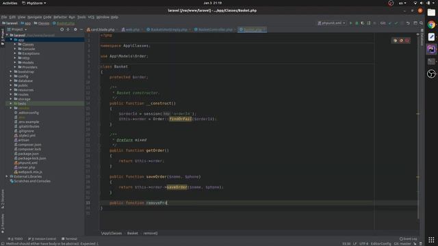Click the Debug bug icon in toolbar
Image resolution: width=438 pixels, height=246 pixels.
(x=357, y=23)
